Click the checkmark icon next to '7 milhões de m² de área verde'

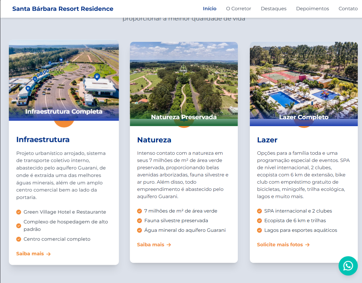[x=139, y=211]
